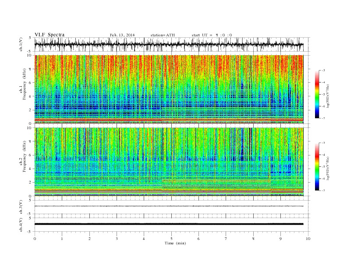The height and width of the screenshot is (268, 347).
Task: Click the "-7" tick on ch.2 colorbar
Action: [323, 190]
